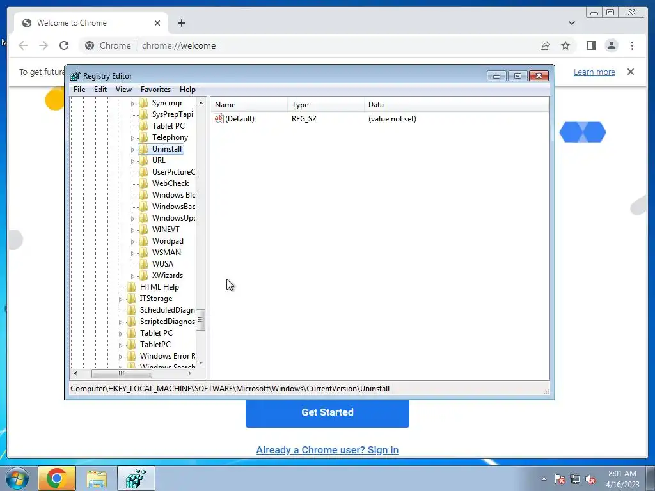
Task: Open the Favorites menu in Registry Editor
Action: (x=155, y=90)
